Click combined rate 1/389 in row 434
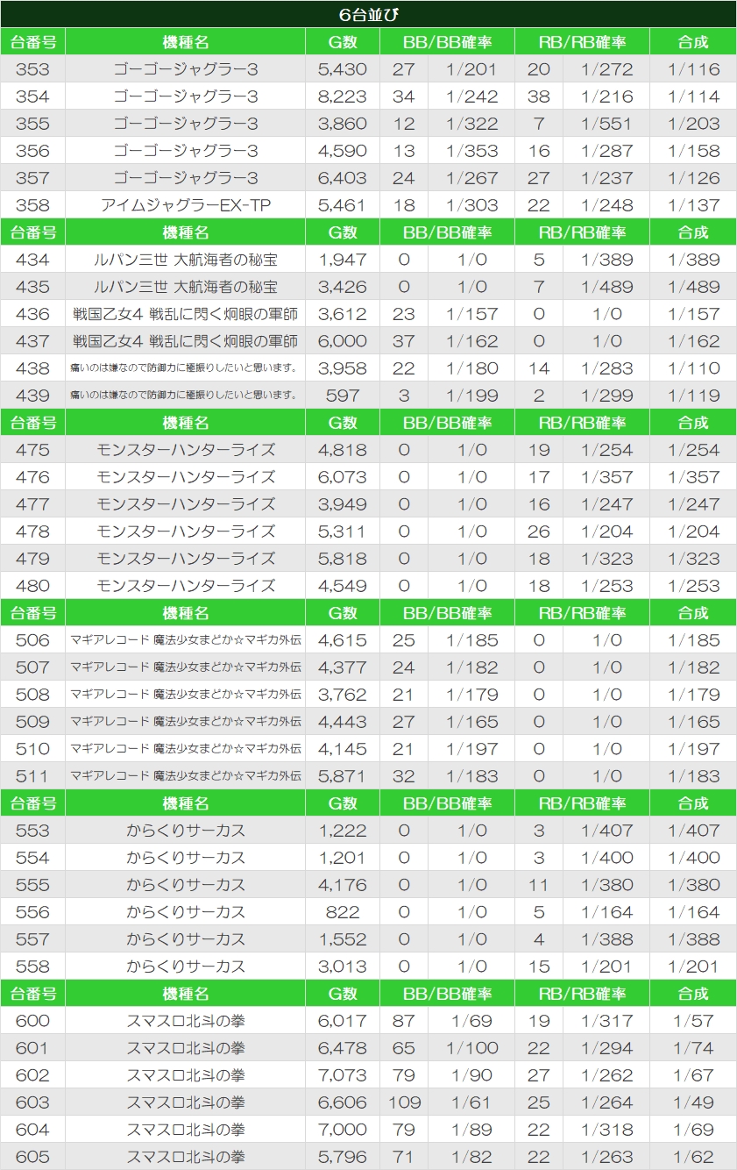 click(692, 260)
